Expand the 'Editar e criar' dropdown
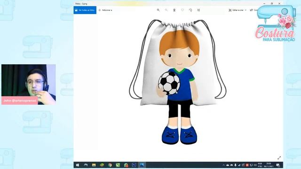This screenshot has width=301, height=169. click(238, 10)
